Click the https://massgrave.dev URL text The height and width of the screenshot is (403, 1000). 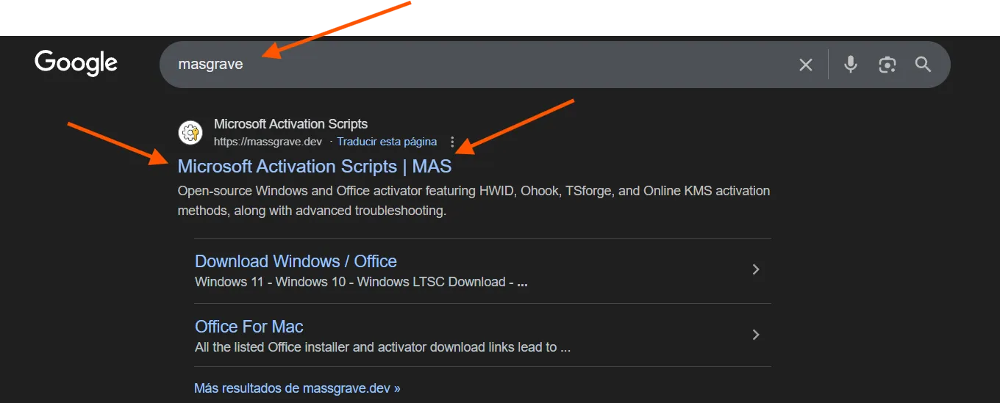268,142
